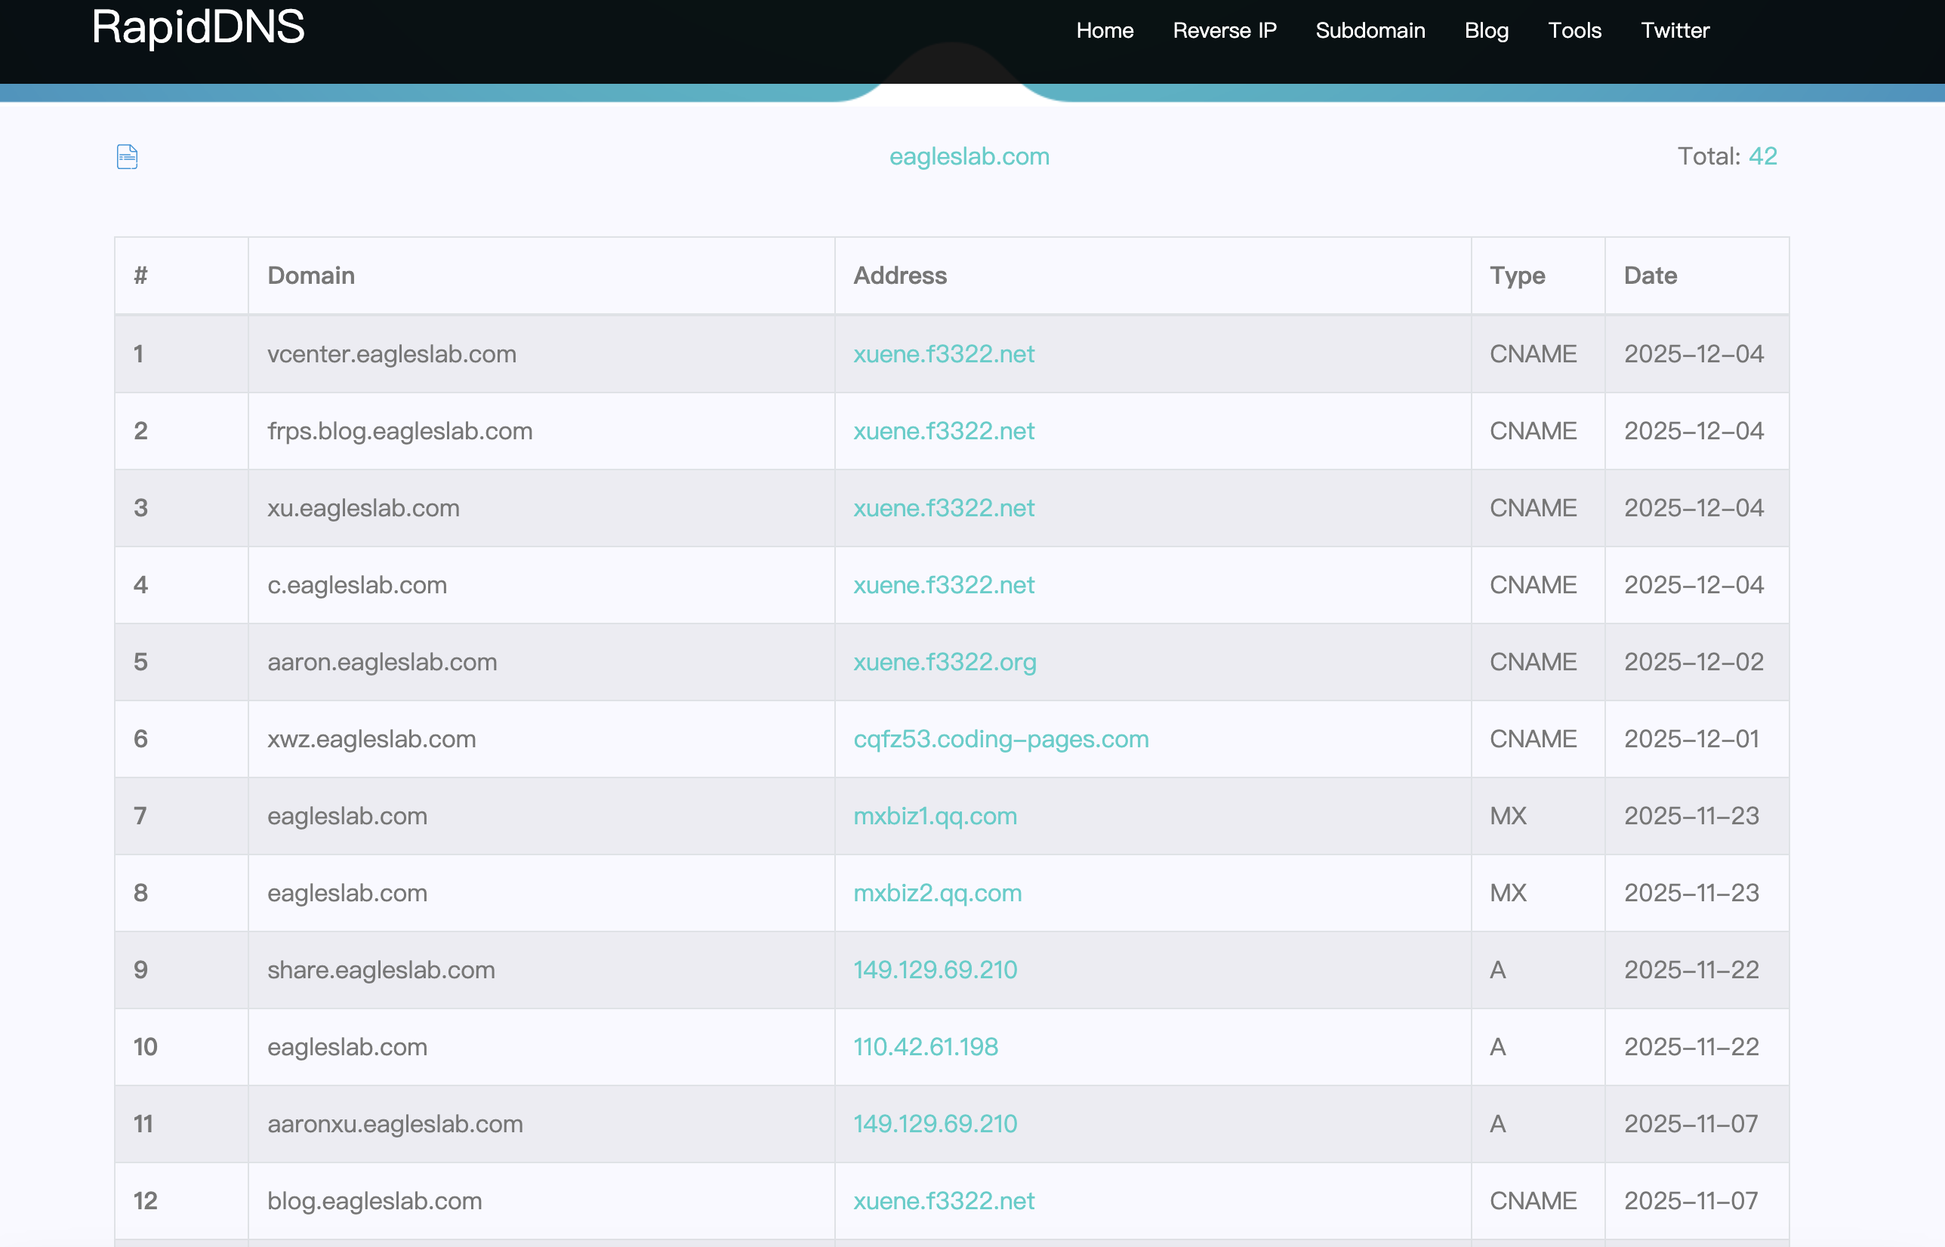Visit the Twitter link in navbar
The height and width of the screenshot is (1247, 1945).
[1675, 31]
